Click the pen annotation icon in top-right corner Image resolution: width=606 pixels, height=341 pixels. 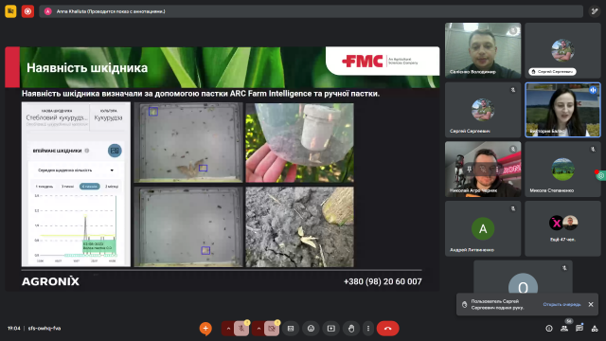pyautogui.click(x=595, y=11)
